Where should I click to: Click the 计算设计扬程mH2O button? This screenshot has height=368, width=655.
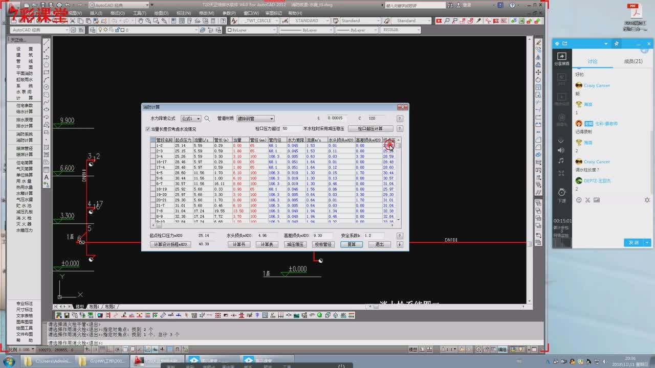(171, 245)
